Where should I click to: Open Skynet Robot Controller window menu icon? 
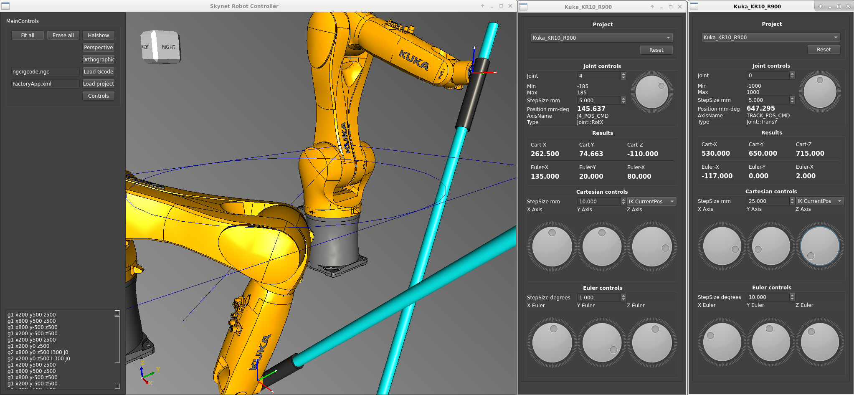5,6
